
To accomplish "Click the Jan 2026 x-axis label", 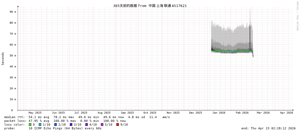I will click(x=219, y=113).
